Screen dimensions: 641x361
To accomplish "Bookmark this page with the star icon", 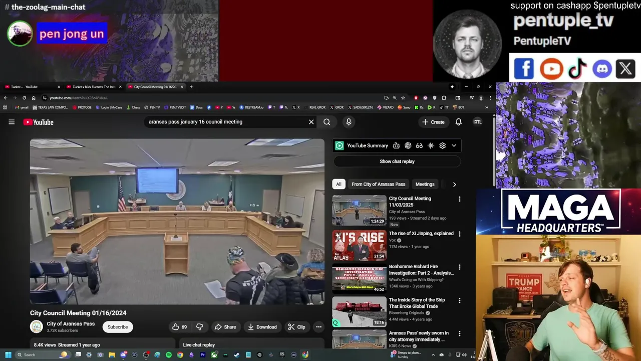I will click(x=403, y=98).
